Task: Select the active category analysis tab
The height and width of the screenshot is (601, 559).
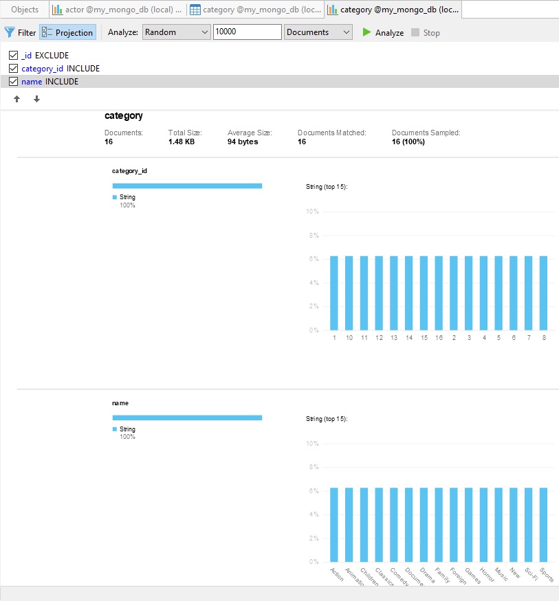Action: 394,10
